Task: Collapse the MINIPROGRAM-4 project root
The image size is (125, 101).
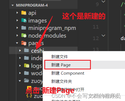Action: (13, 5)
